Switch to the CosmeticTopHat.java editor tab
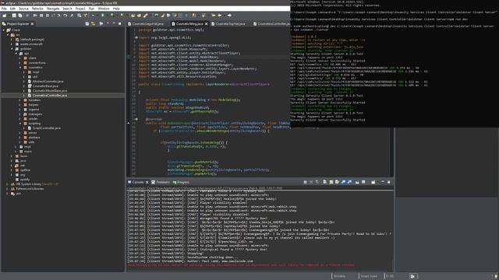The height and width of the screenshot is (280, 499). (x=230, y=24)
